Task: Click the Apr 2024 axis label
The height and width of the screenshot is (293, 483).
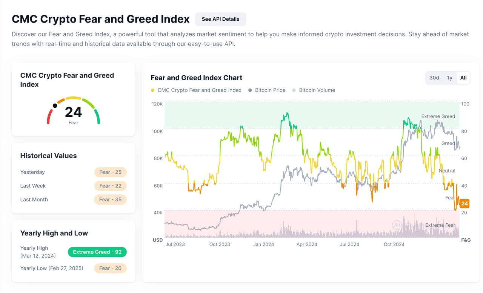Action: (x=307, y=244)
